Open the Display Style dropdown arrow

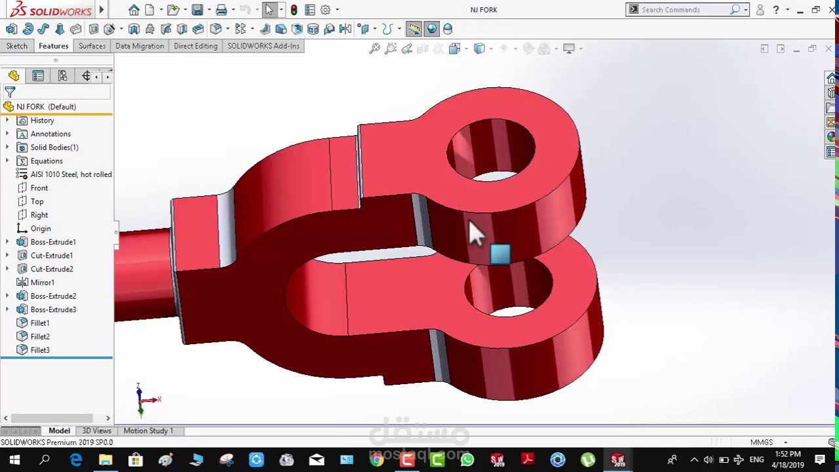pos(491,48)
